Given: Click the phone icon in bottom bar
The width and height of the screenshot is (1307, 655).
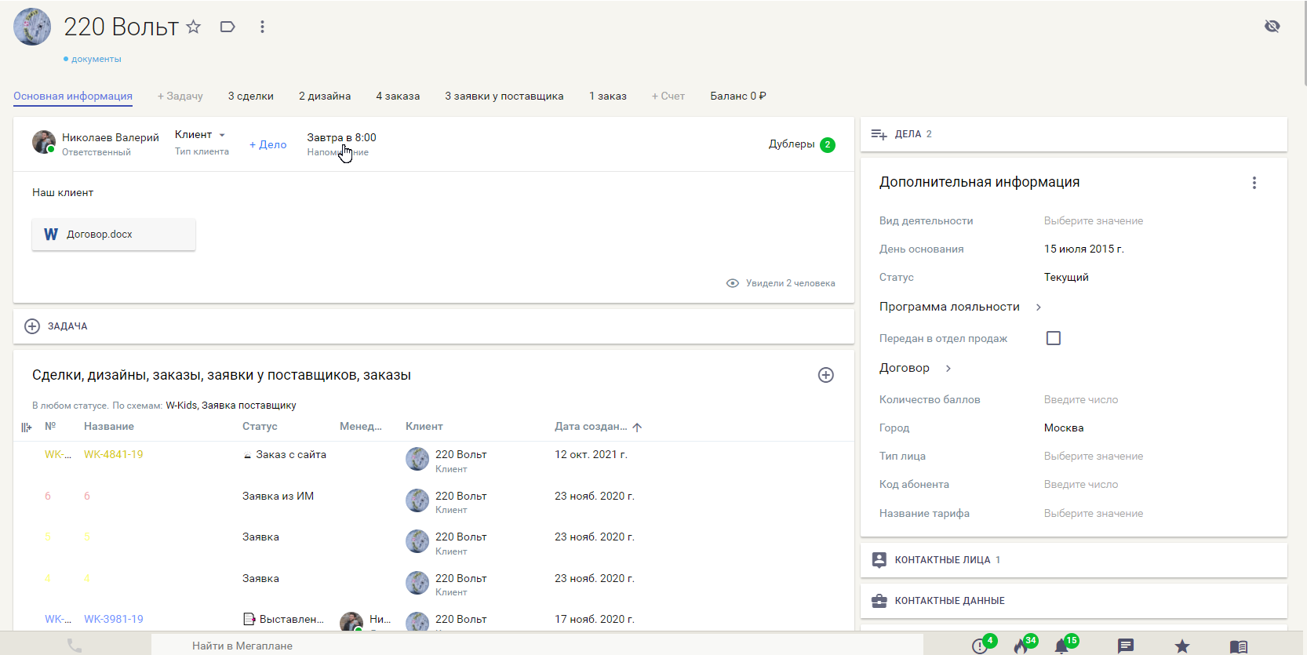Looking at the screenshot, I should (75, 646).
